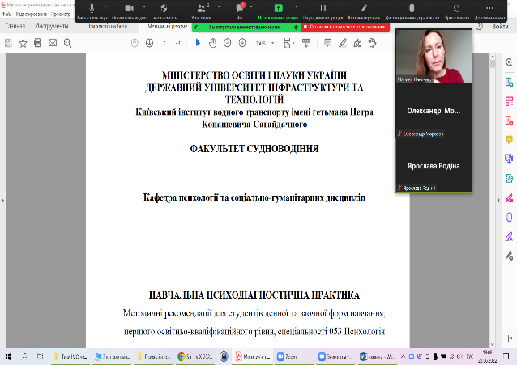517x365 pixels.
Task: Pause the screen share
Action: click(323, 9)
